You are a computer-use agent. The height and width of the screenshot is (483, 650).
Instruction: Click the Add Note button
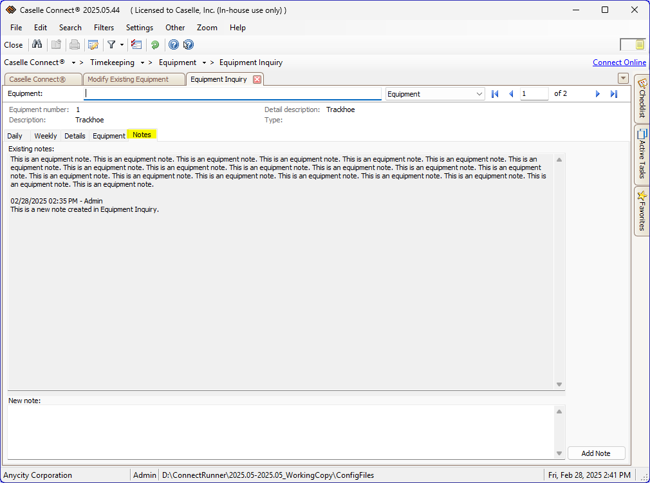pyautogui.click(x=596, y=453)
